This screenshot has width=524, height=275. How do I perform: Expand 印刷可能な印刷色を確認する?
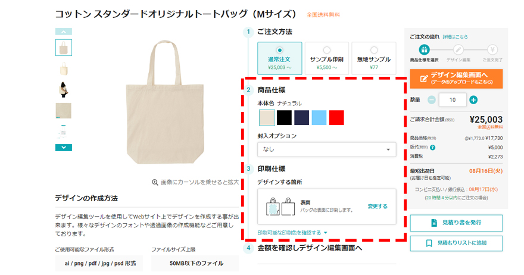[292, 233]
